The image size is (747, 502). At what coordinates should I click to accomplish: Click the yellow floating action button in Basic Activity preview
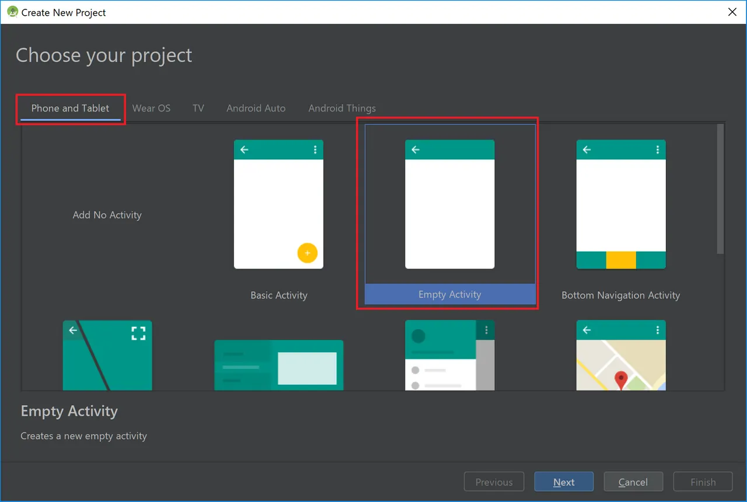tap(307, 253)
